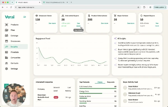Click the Showcases icon in the sidebar
168x107 pixels.
(x=6, y=41)
